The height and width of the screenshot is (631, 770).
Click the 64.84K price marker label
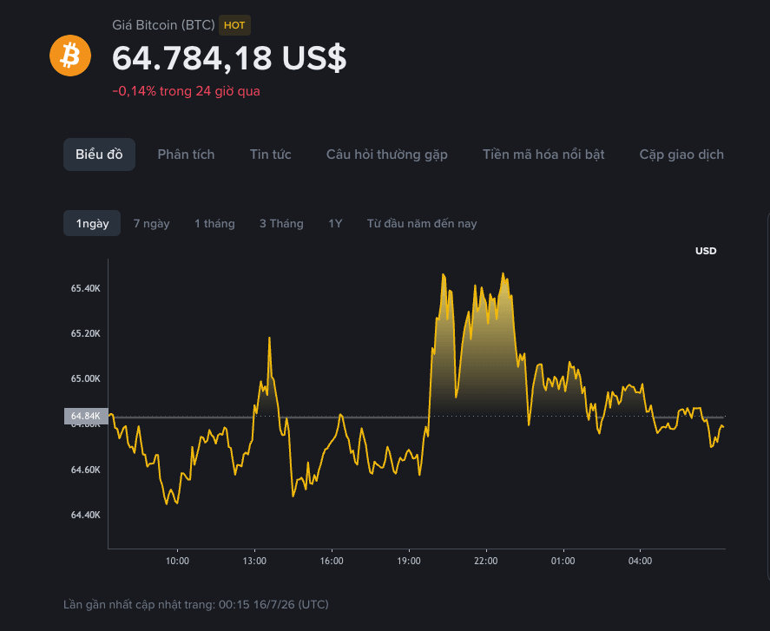(x=86, y=416)
